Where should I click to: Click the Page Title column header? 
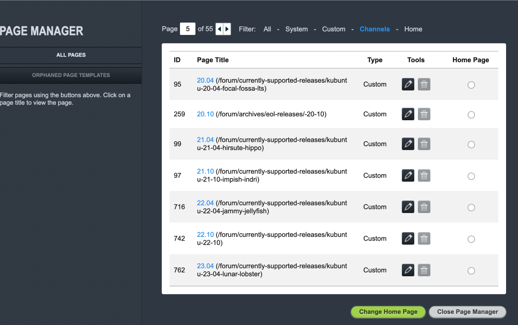point(213,60)
